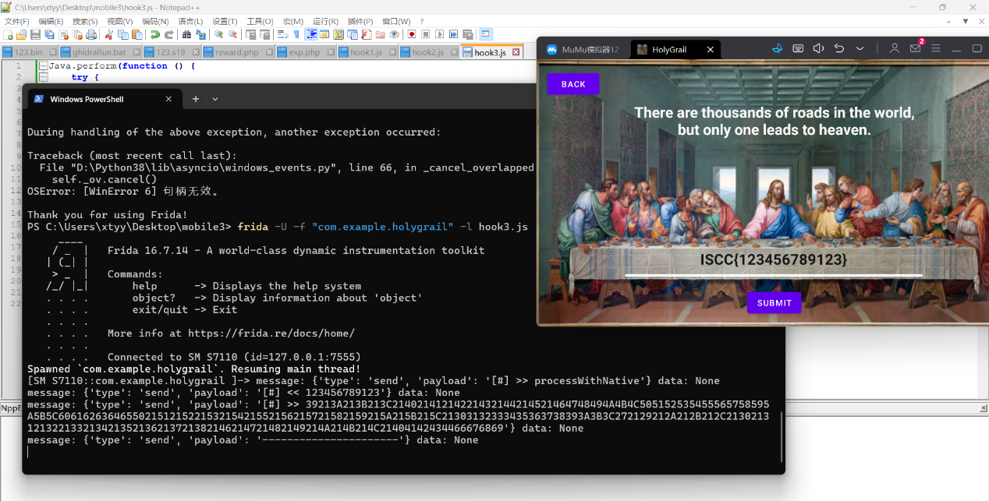989x501 pixels.
Task: Toggle Word Wrap icon in Notepad++
Action: (282, 34)
